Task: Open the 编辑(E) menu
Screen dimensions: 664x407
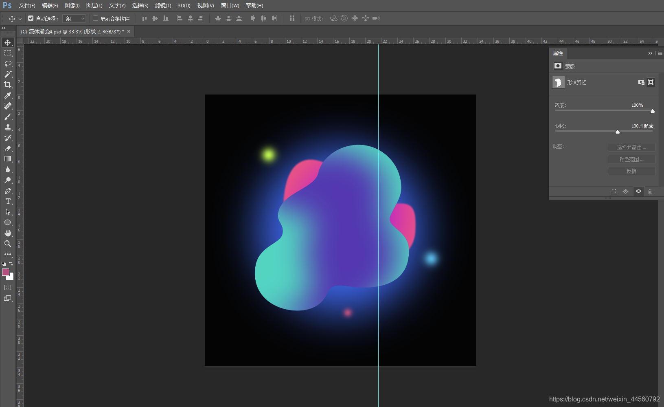Action: (50, 5)
